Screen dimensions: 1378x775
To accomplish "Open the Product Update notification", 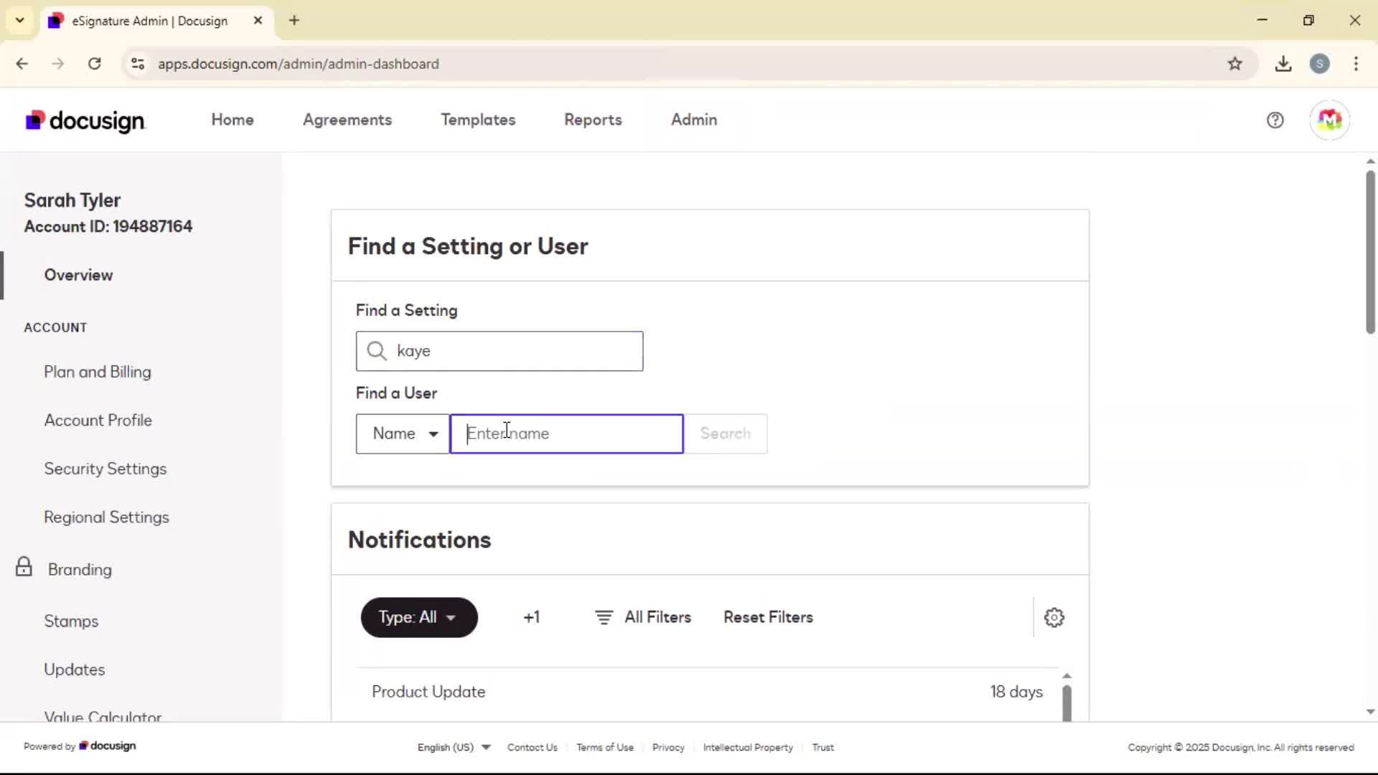I will pos(428,692).
